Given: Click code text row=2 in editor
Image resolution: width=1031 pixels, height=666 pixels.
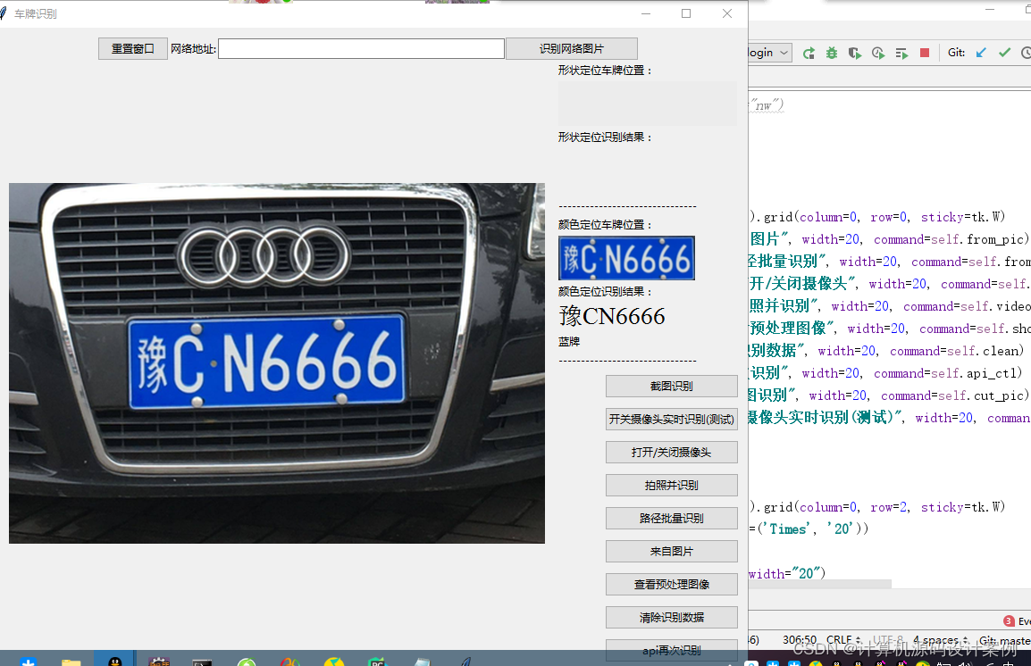Looking at the screenshot, I should pos(889,507).
